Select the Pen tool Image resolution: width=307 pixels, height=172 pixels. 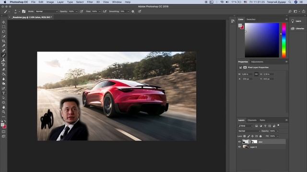point(3,88)
